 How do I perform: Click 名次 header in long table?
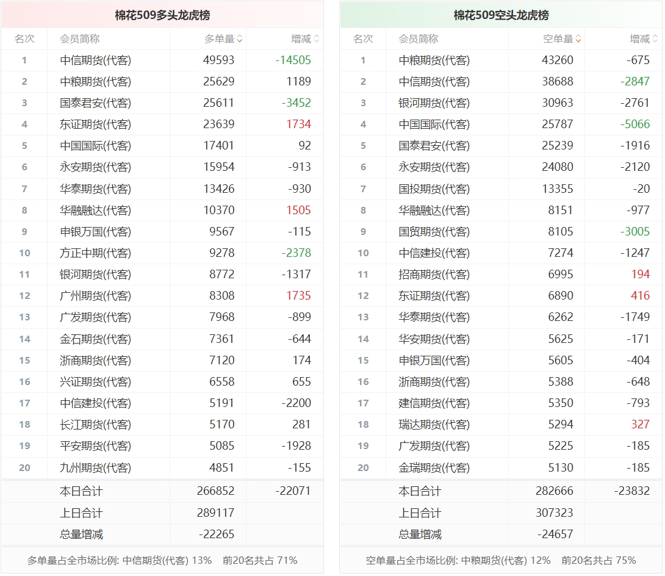[24, 39]
